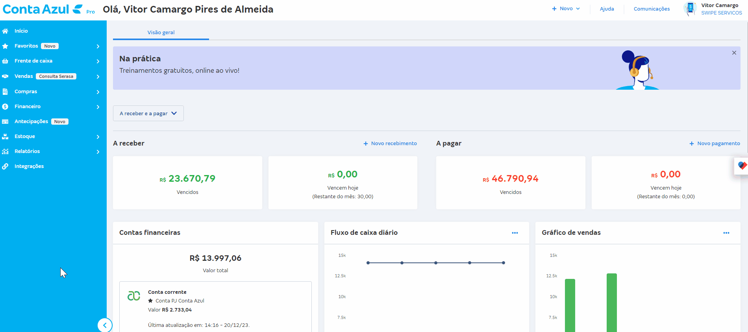This screenshot has width=748, height=332.
Task: Click the Antecipações card icon
Action: pyautogui.click(x=5, y=122)
